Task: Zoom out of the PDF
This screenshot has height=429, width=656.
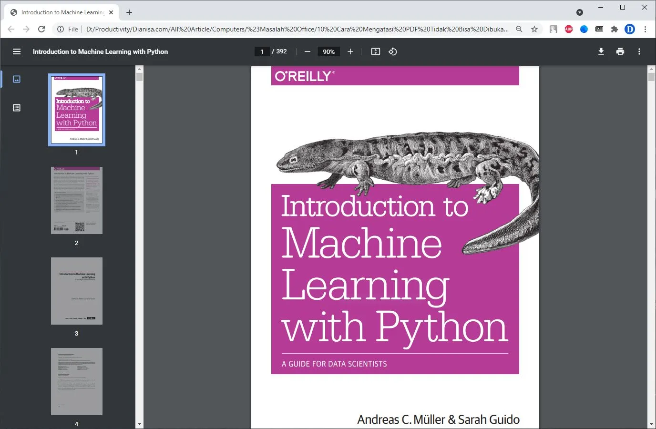Action: tap(307, 51)
